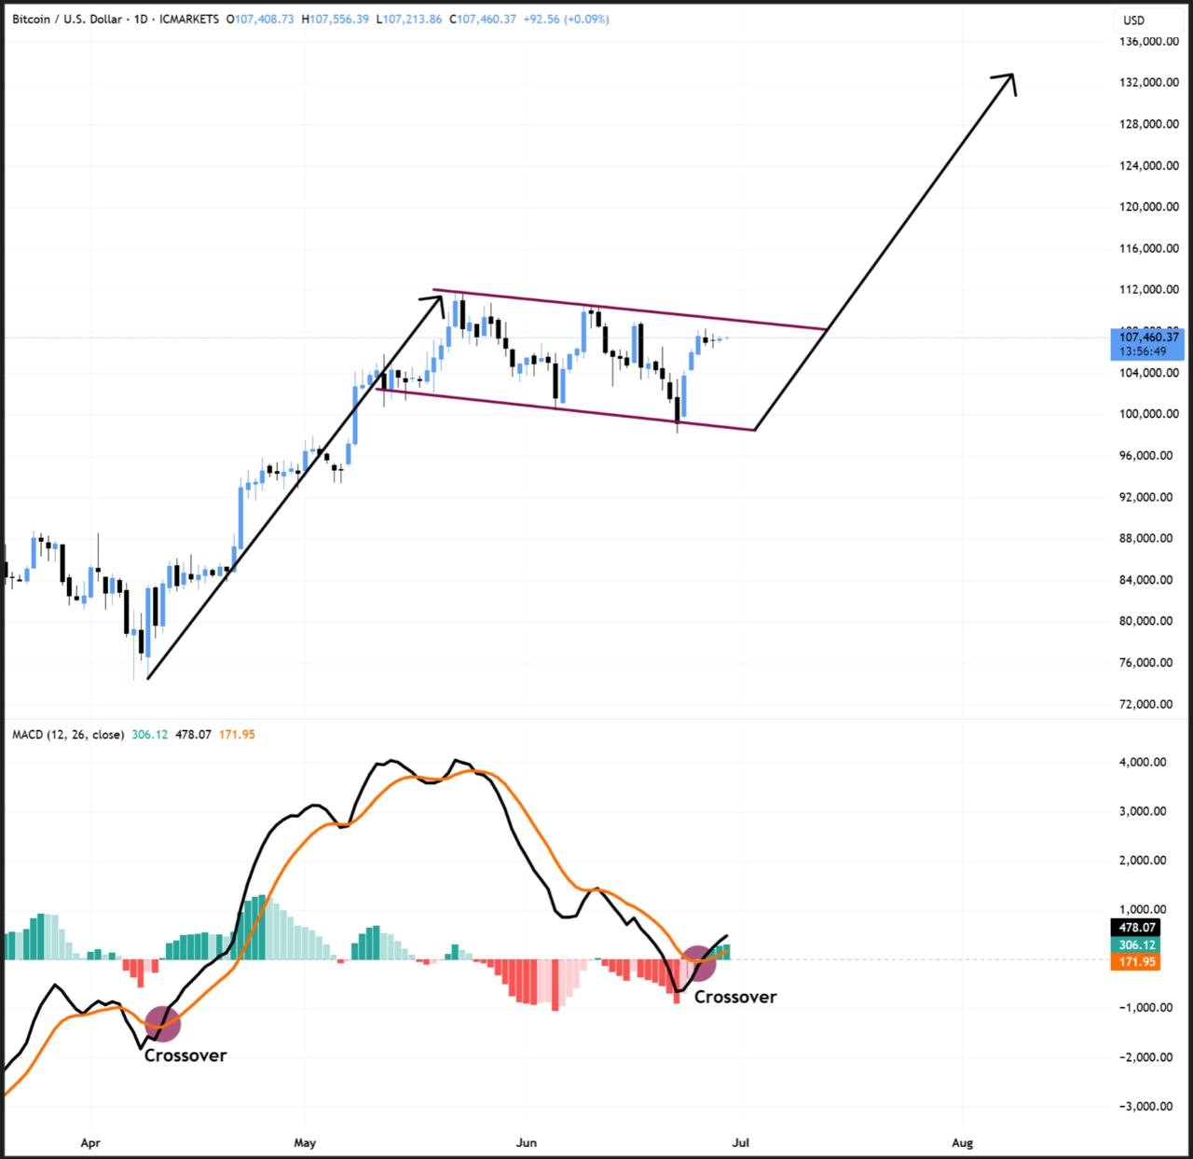Select the Jul label on the time axis

point(742,1142)
